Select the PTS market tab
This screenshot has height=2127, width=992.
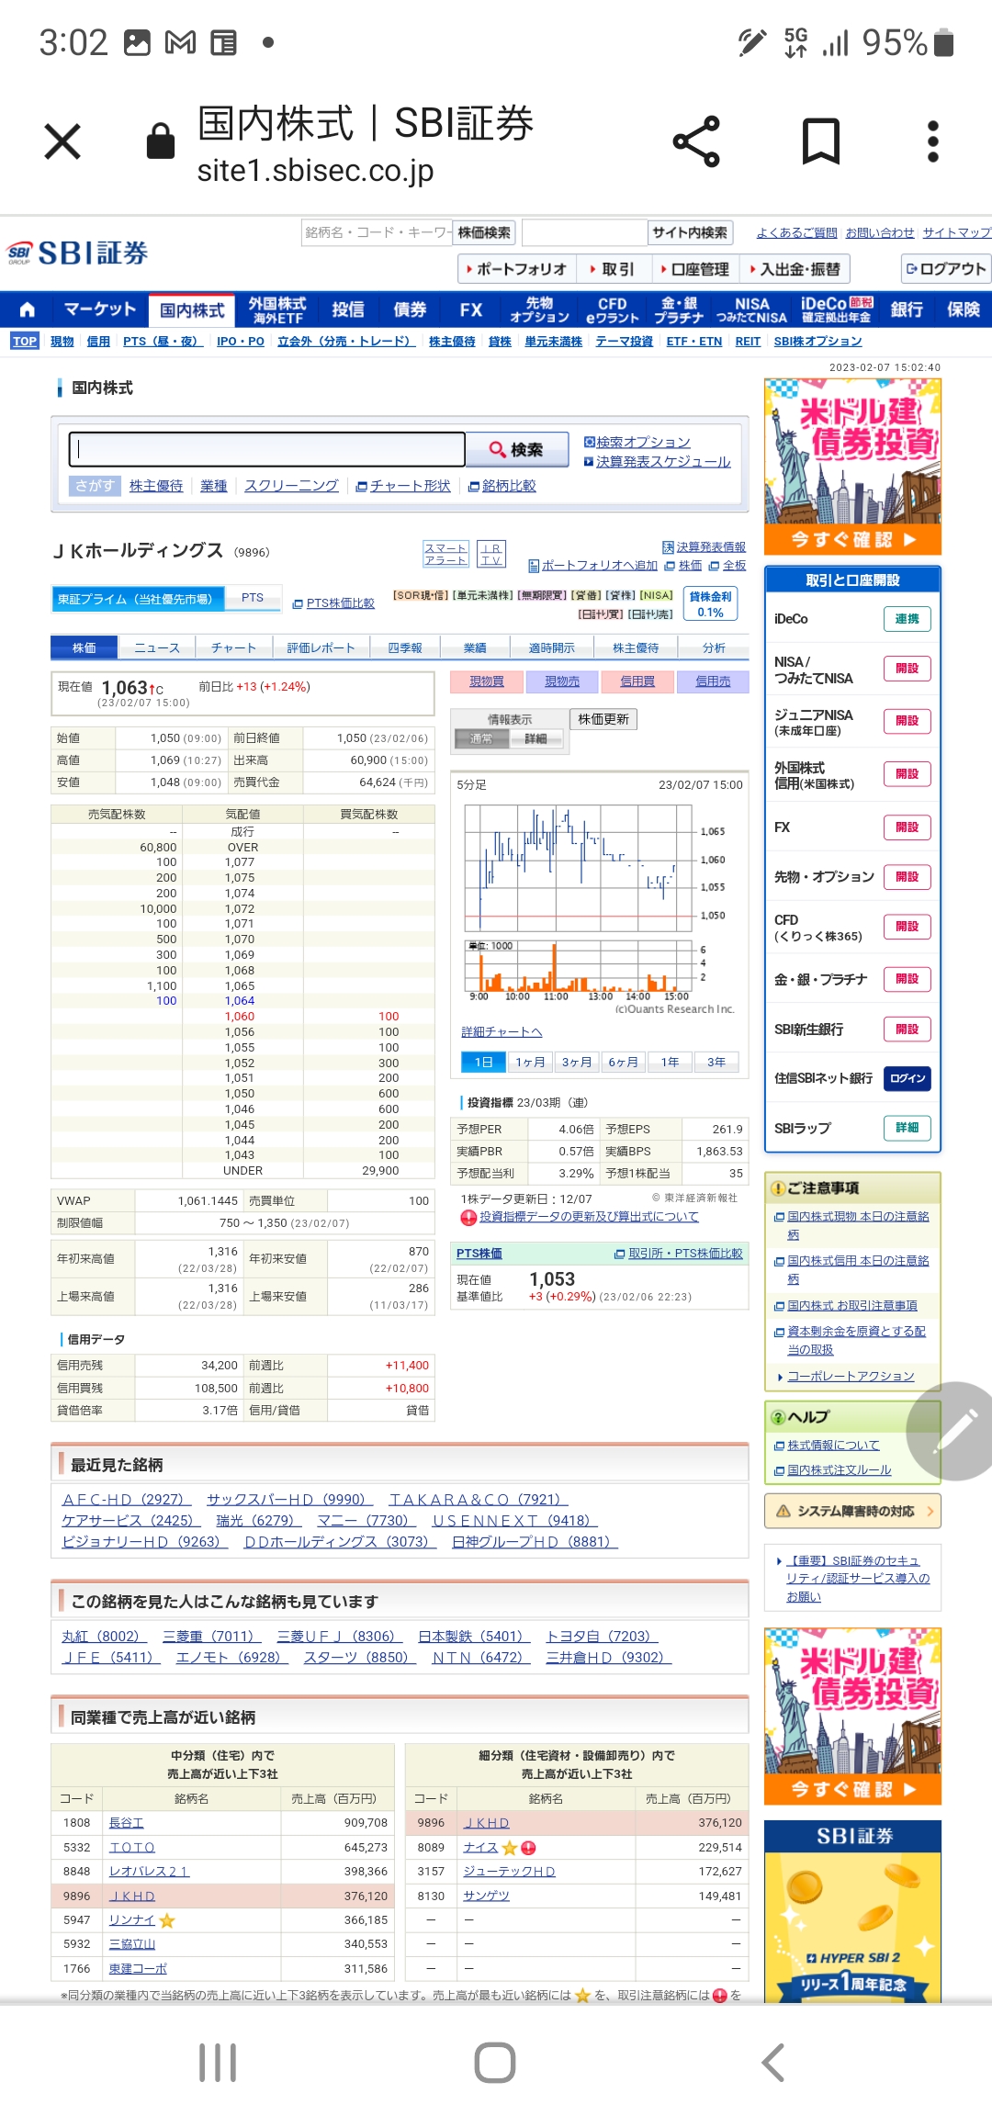click(x=253, y=598)
